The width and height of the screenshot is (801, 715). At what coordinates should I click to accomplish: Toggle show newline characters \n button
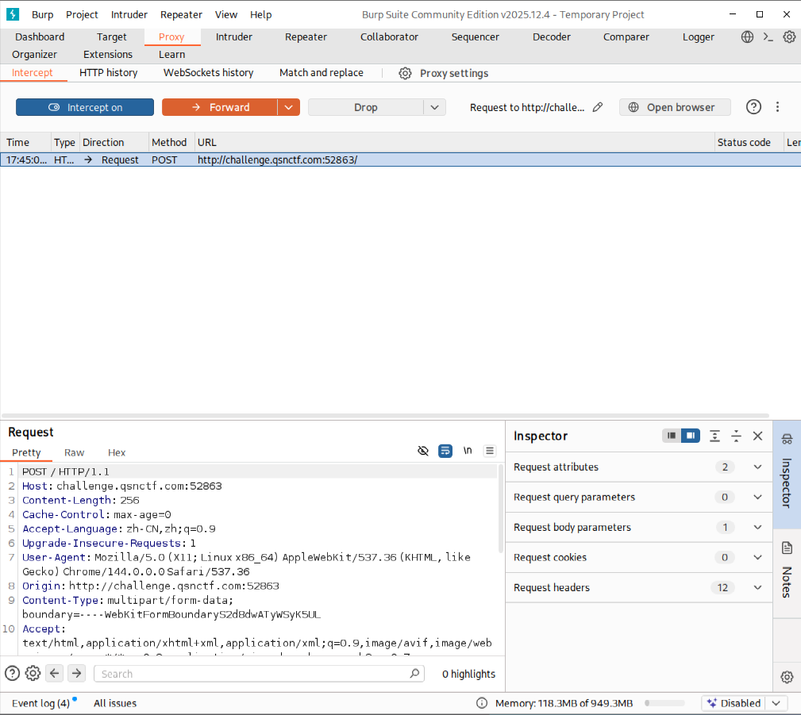[468, 451]
